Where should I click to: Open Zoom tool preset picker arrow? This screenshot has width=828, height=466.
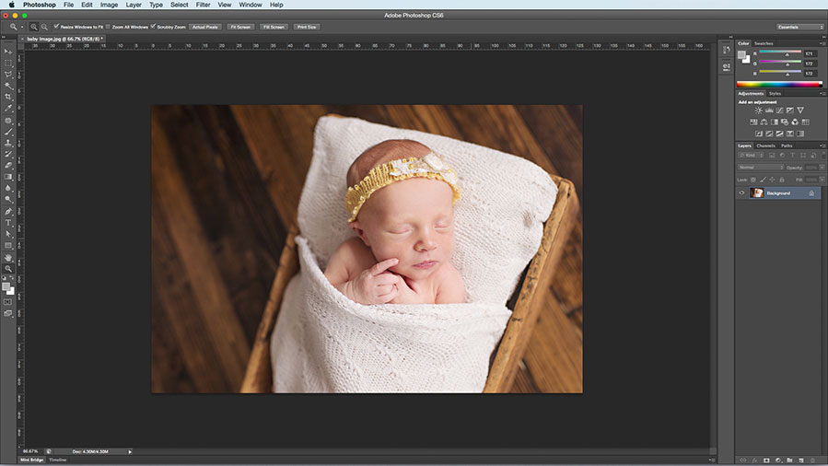[x=22, y=27]
